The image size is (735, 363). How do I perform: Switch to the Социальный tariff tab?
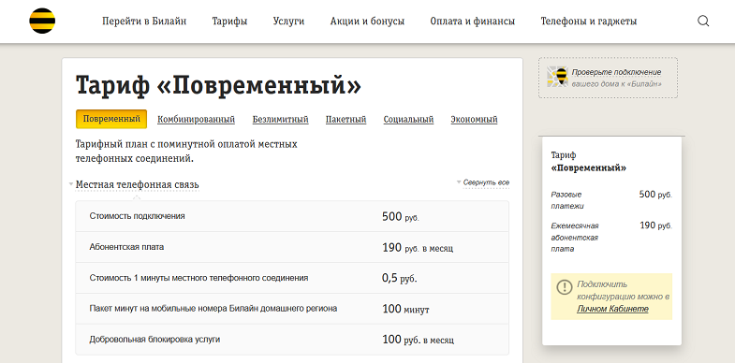408,120
